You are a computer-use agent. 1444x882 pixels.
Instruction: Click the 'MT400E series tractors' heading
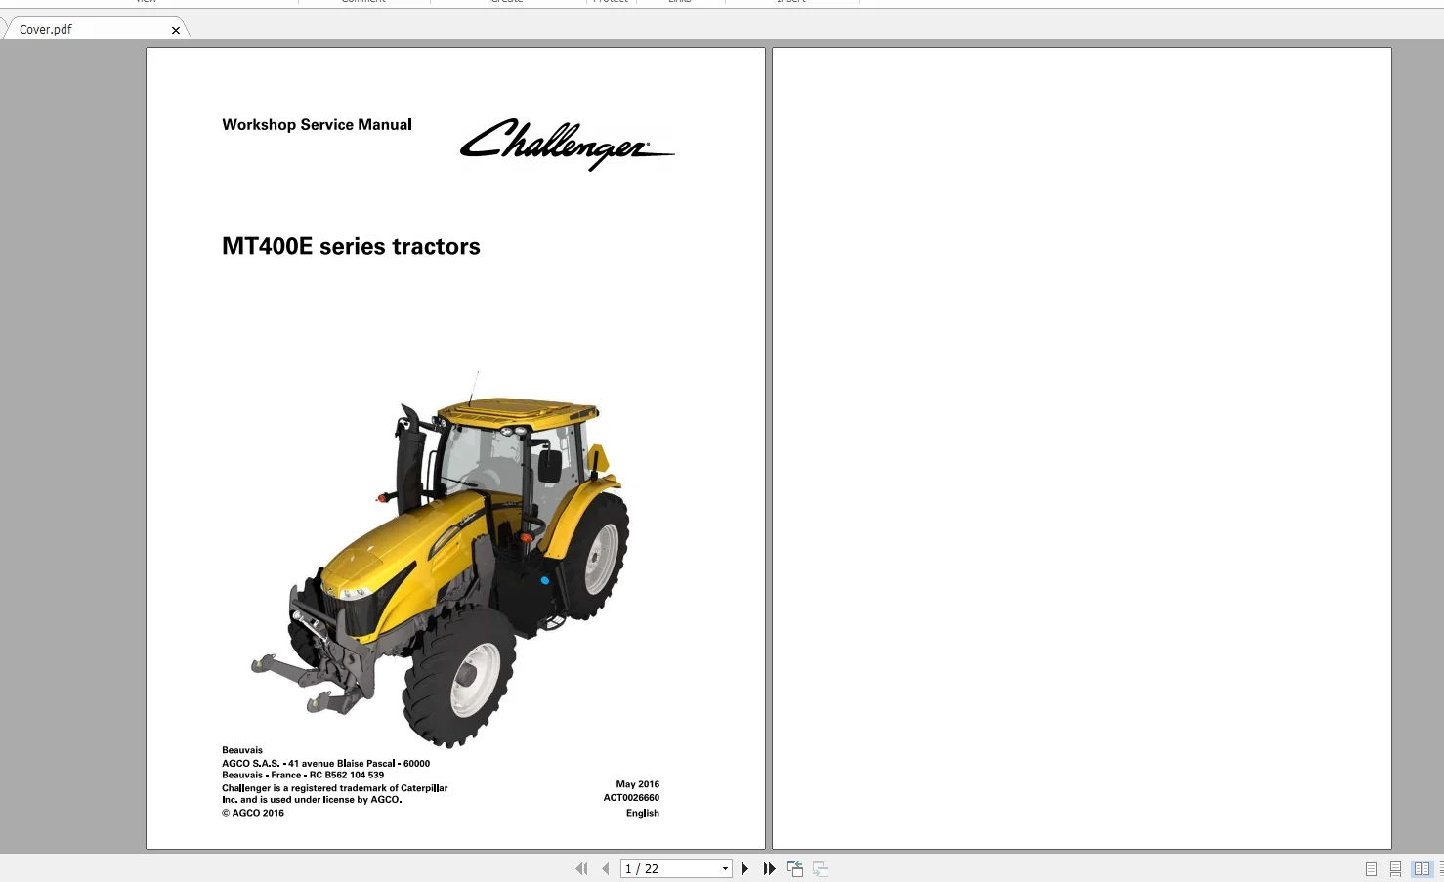tap(351, 246)
